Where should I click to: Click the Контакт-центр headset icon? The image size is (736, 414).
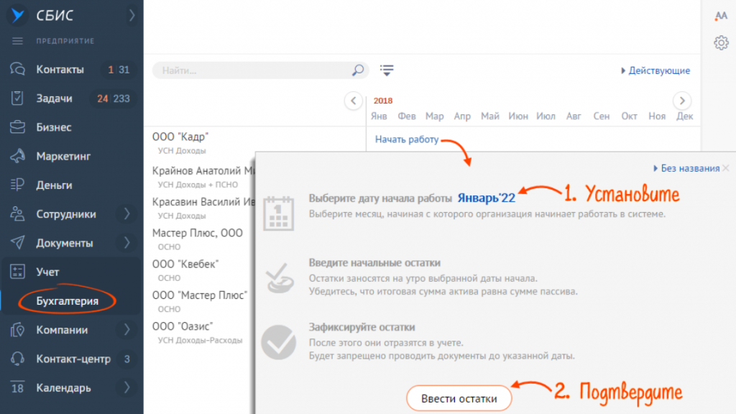[17, 359]
